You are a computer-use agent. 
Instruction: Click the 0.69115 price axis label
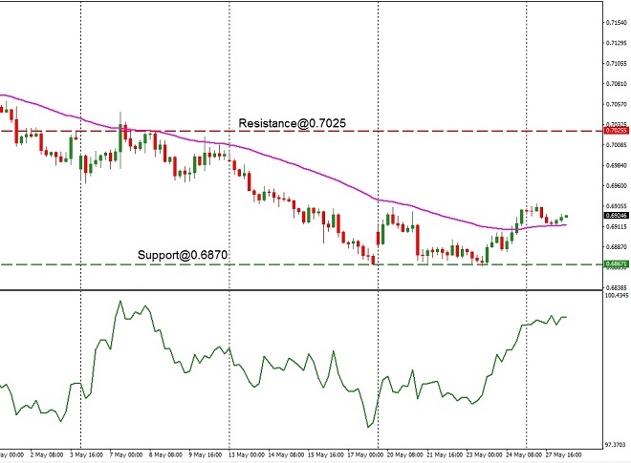click(x=617, y=226)
